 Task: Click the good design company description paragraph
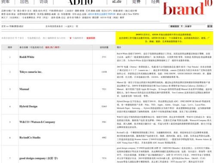coord(164,155)
